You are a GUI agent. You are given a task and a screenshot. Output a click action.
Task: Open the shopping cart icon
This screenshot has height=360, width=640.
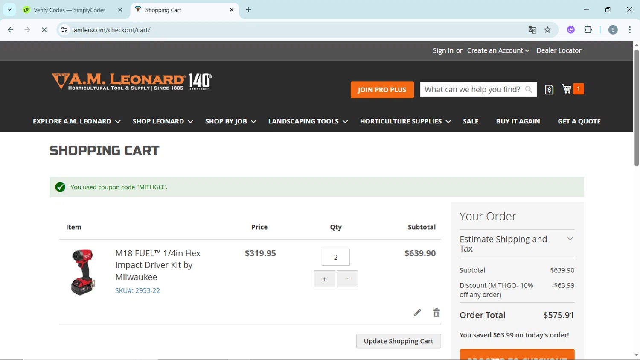point(567,89)
